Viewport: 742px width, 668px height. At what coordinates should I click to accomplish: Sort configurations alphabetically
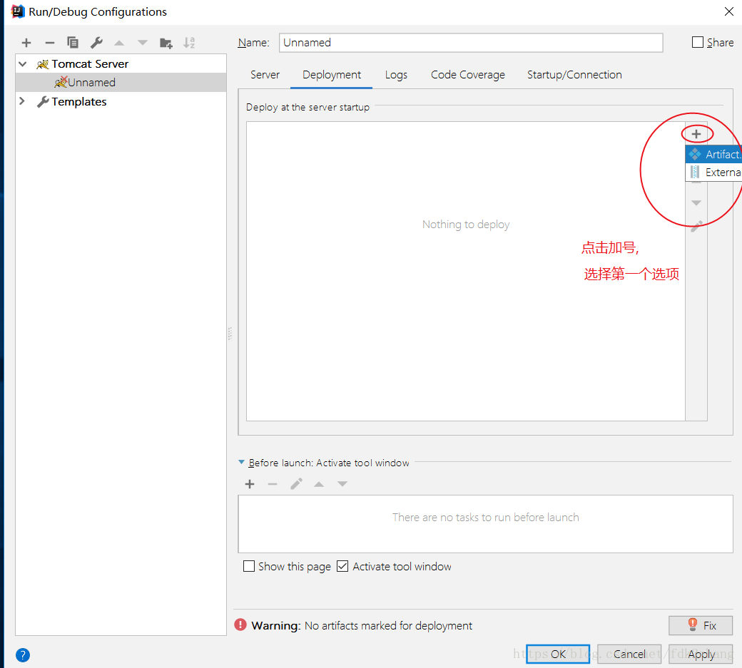pos(189,43)
